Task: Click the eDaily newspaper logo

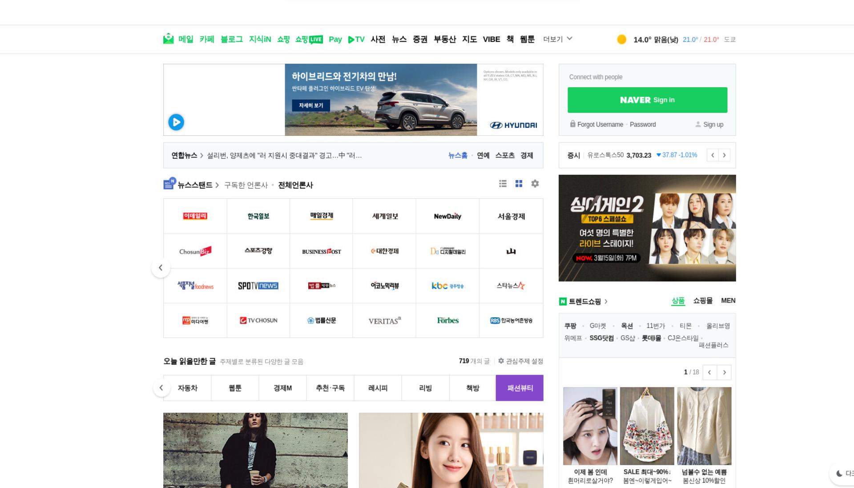Action: coord(195,216)
